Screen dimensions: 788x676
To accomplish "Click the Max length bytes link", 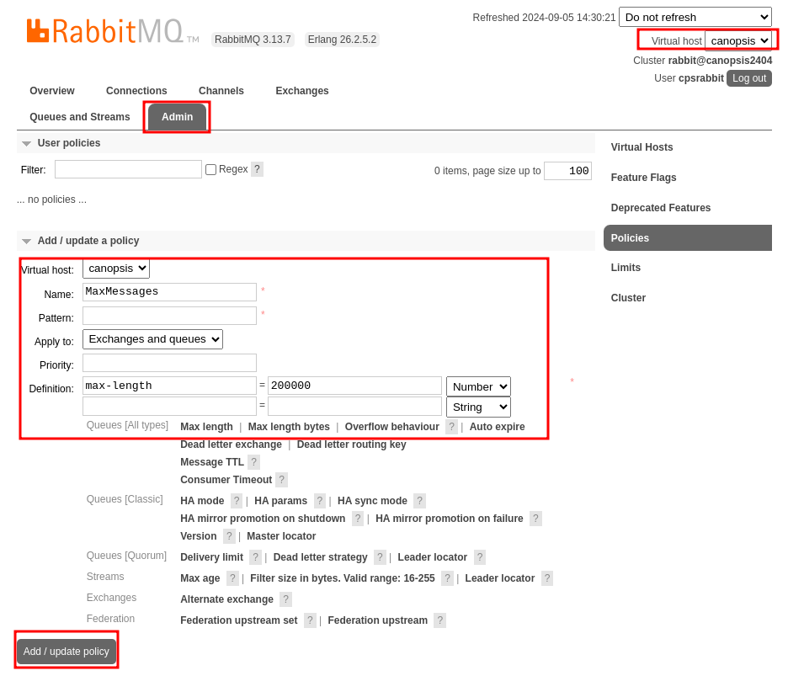I will pyautogui.click(x=289, y=427).
